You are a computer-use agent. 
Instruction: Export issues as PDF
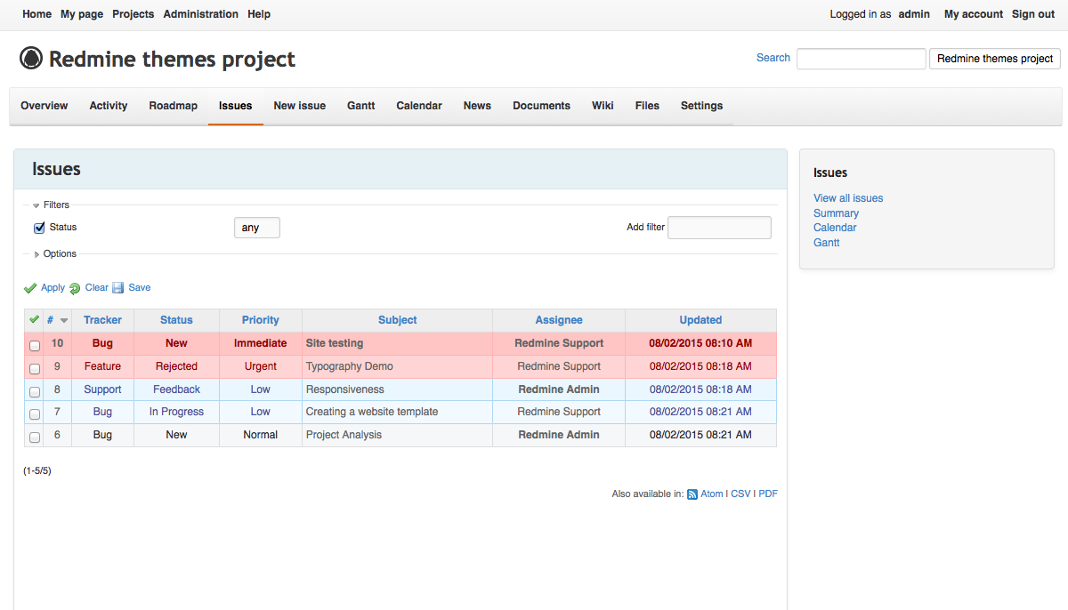coord(768,494)
